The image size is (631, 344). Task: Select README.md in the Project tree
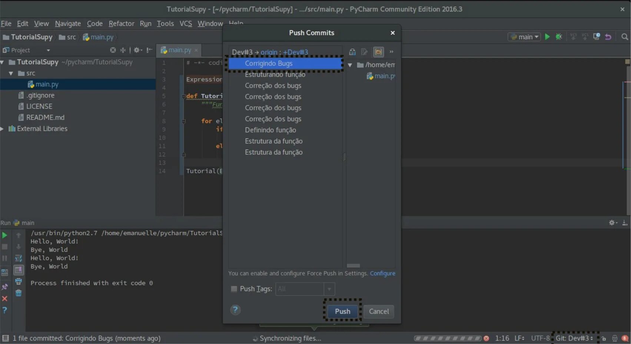[45, 117]
